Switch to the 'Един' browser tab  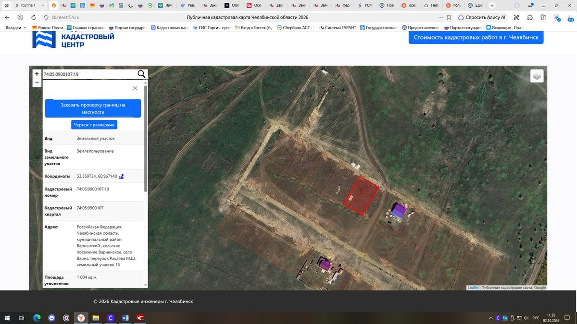click(476, 5)
